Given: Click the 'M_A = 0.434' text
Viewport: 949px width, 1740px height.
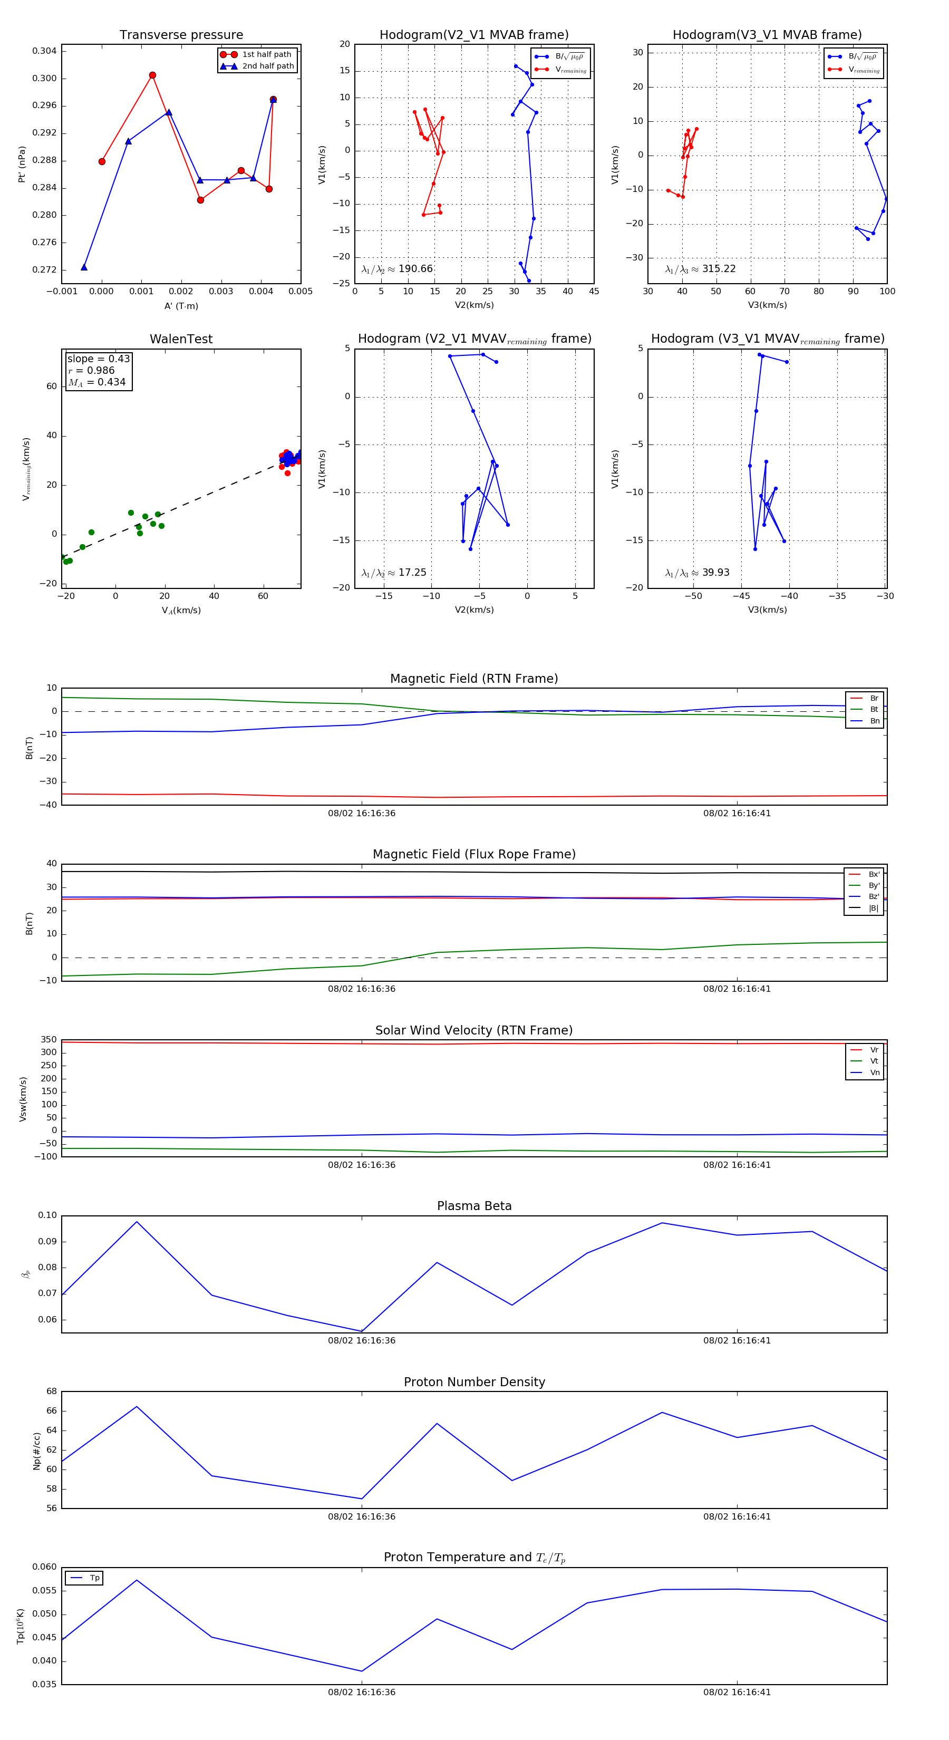Looking at the screenshot, I should (x=96, y=382).
